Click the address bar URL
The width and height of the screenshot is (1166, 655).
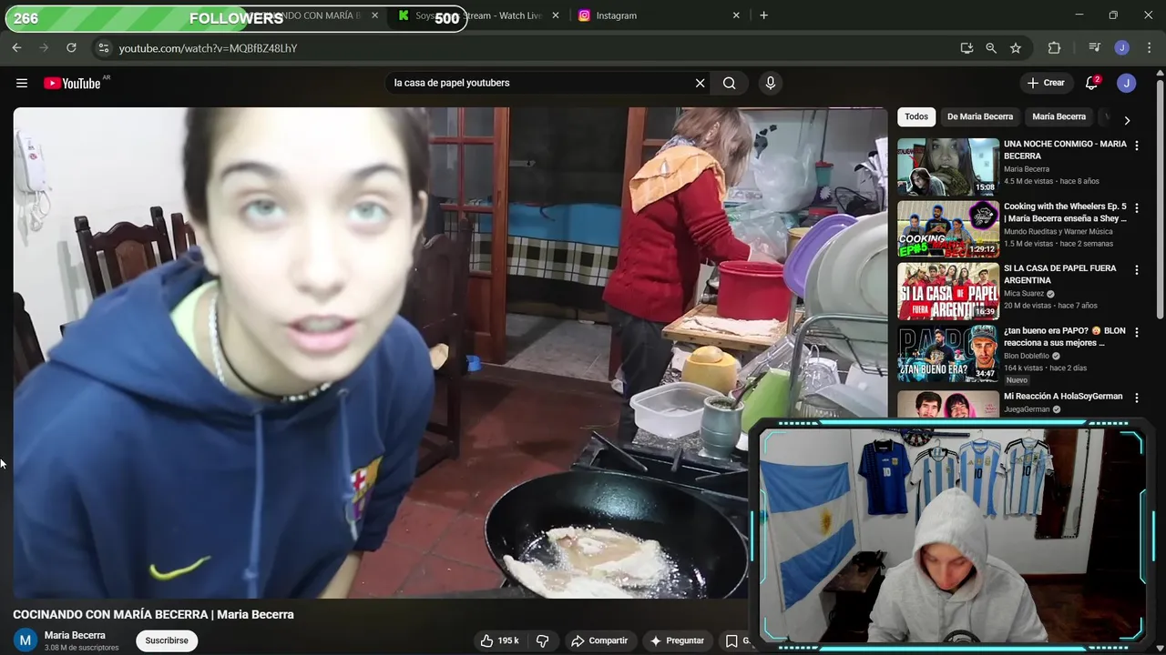click(x=208, y=48)
